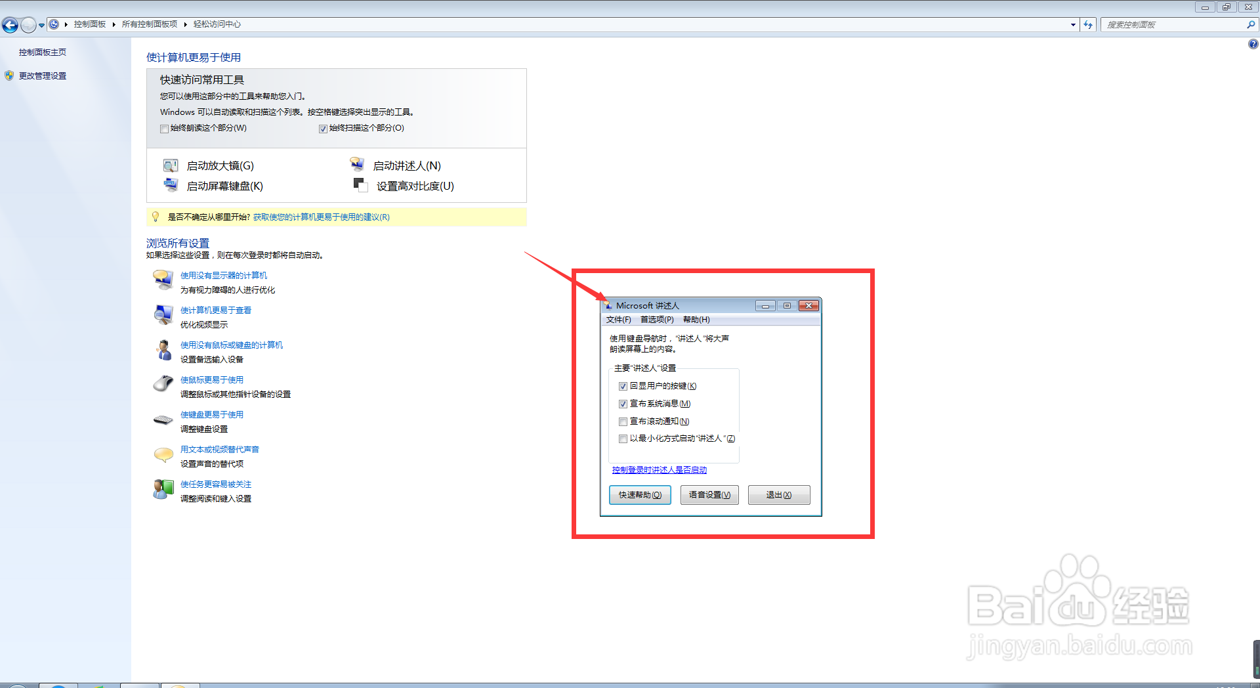Open link 使计算机更易于查看

click(x=216, y=310)
